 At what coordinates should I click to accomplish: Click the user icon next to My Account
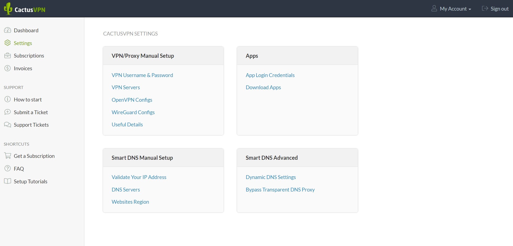[x=434, y=8]
